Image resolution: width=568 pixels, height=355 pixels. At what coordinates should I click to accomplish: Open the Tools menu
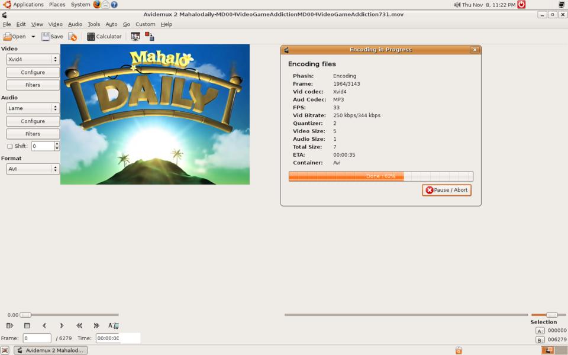(x=93, y=24)
